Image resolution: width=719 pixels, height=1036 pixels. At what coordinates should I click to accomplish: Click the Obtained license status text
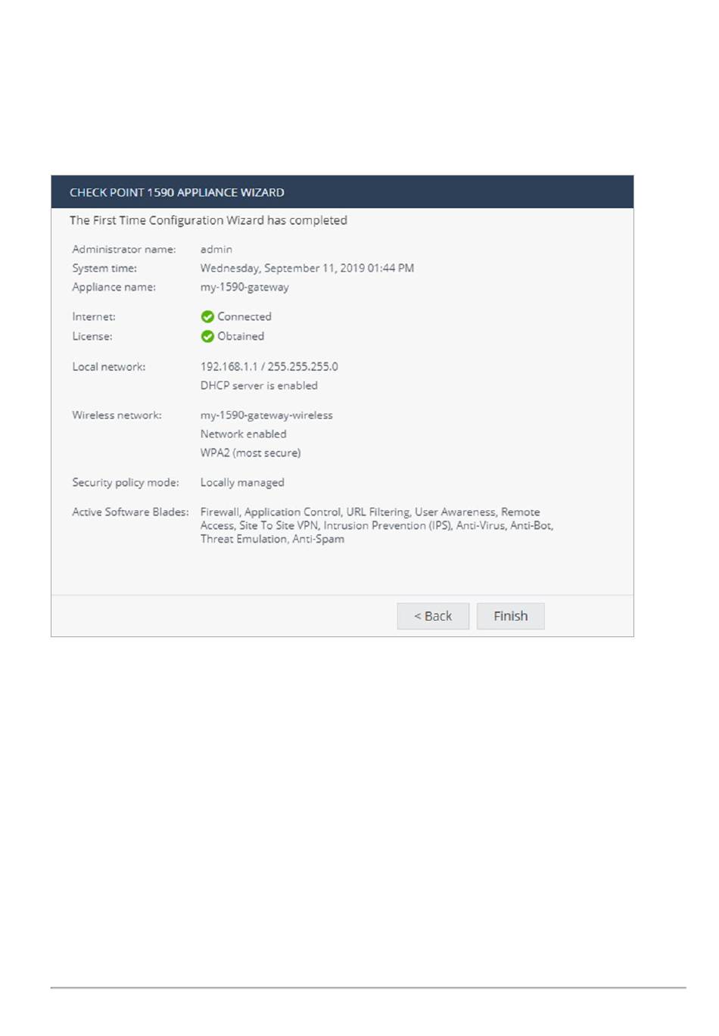click(x=241, y=336)
